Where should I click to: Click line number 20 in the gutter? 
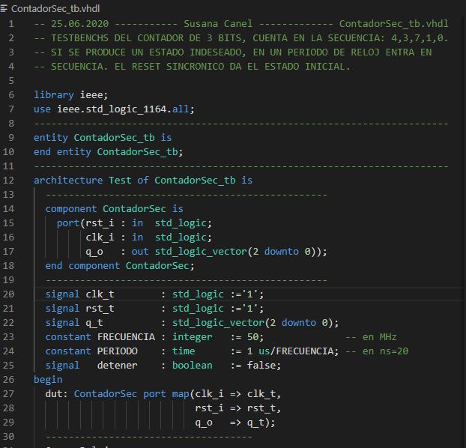[x=10, y=294]
